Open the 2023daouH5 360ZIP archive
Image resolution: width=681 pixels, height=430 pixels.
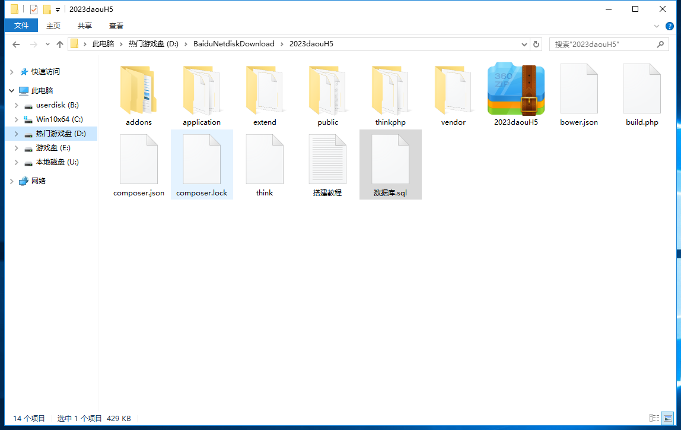515,90
